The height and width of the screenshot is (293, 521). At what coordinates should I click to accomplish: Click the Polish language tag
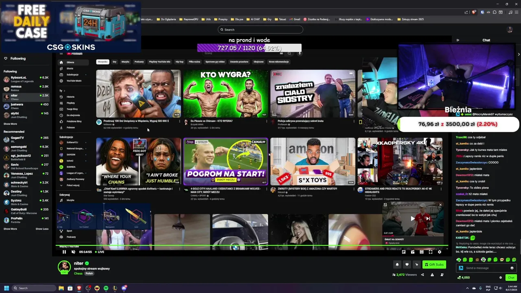point(89,273)
